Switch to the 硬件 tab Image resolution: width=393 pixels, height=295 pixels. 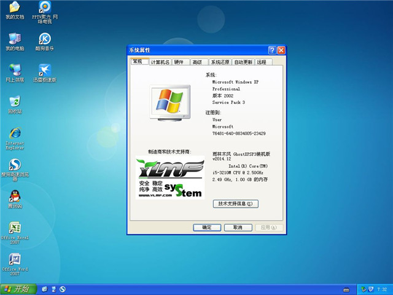click(x=180, y=62)
